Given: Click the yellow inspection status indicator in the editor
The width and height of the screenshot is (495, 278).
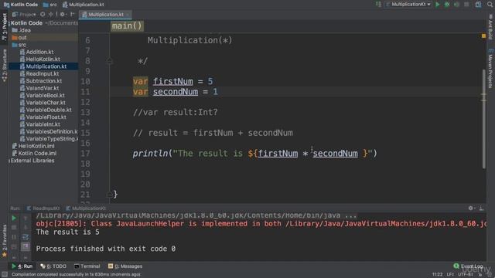Looking at the screenshot, I should (483, 36).
